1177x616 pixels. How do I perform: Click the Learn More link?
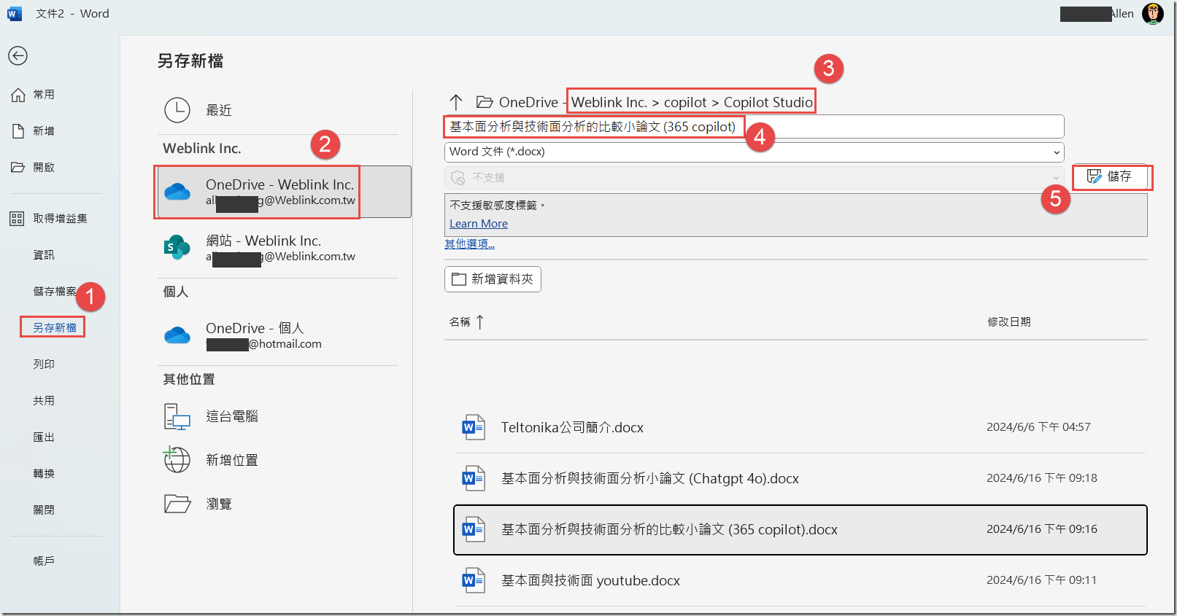tap(479, 224)
